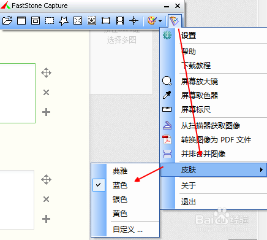This screenshot has height=240, width=267.
Task: Expand output destination dropdown arrow
Action: point(160,21)
